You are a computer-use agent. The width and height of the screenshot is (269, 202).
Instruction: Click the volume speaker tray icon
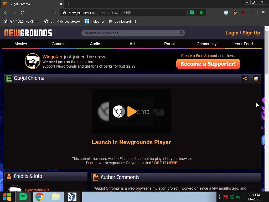point(238,197)
